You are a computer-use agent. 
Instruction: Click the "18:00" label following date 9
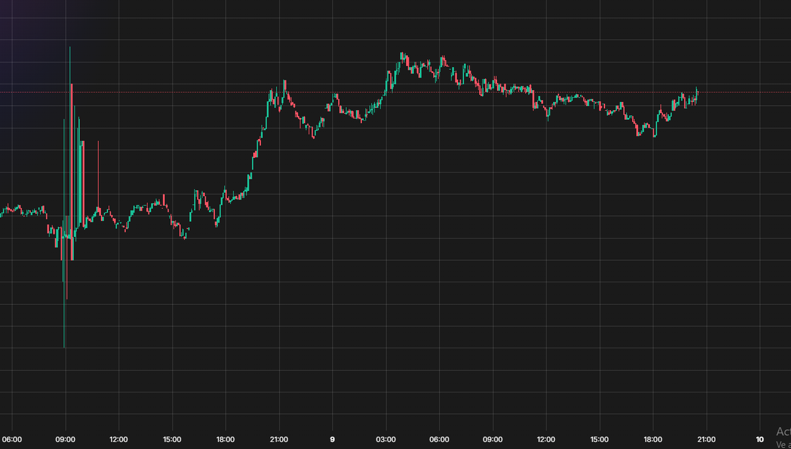click(x=653, y=439)
